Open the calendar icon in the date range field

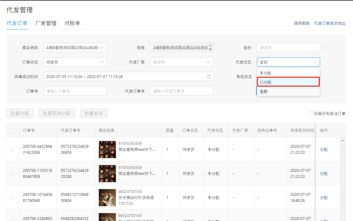[x=209, y=77]
